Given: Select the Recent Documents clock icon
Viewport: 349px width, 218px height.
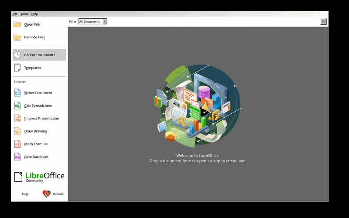Looking at the screenshot, I should pyautogui.click(x=17, y=55).
